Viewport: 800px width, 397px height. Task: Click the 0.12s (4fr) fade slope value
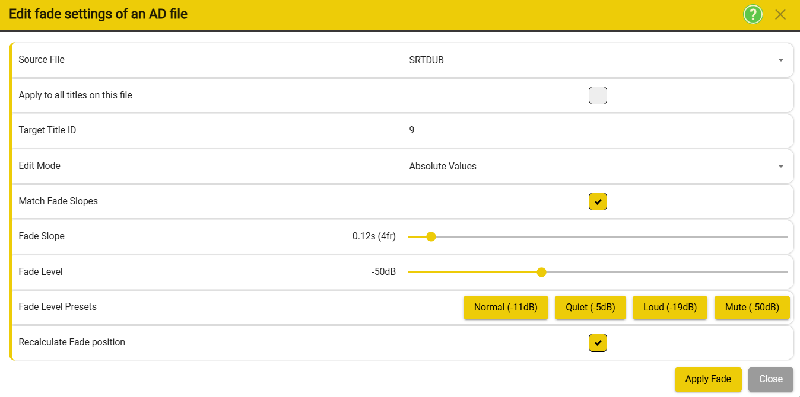coord(374,236)
